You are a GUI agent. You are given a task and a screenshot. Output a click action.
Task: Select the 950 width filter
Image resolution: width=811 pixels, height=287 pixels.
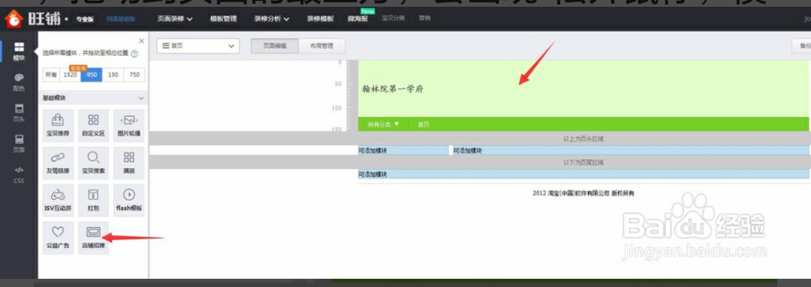tap(92, 75)
